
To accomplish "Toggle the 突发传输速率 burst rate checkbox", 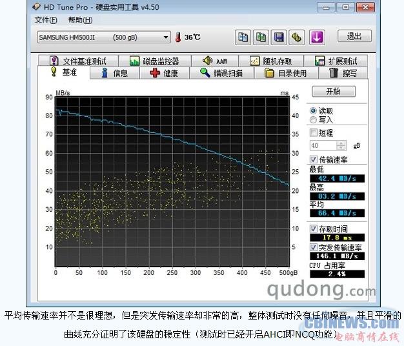I will pos(313,247).
